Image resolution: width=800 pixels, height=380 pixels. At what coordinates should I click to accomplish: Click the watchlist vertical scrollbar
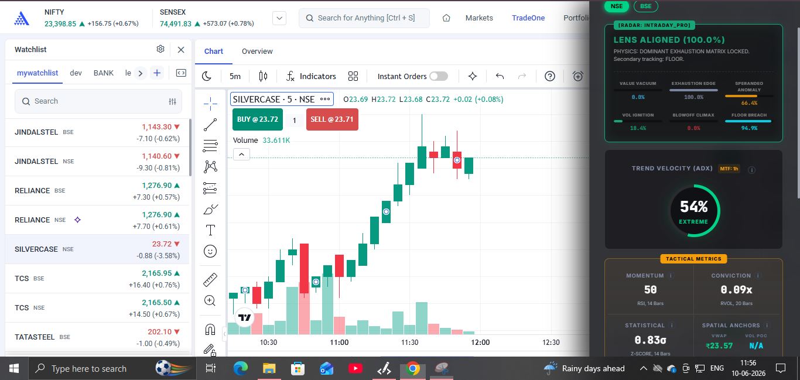tap(190, 148)
